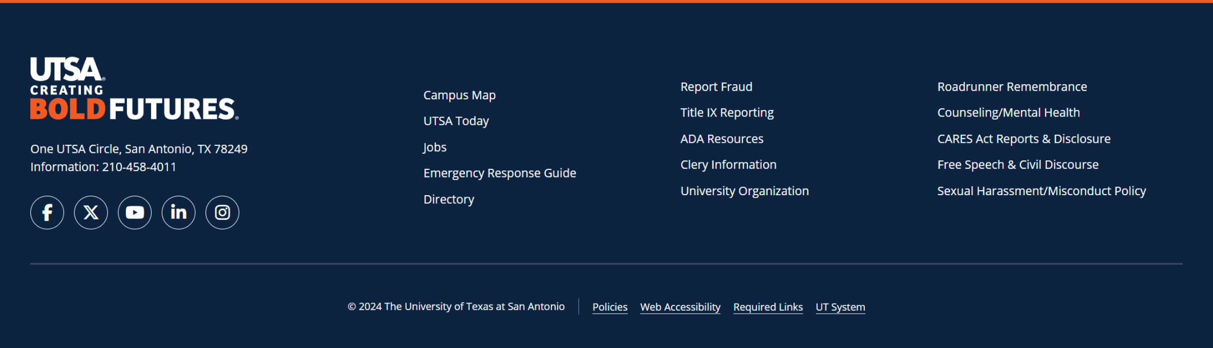The height and width of the screenshot is (348, 1213).
Task: Open the Campus Map link
Action: (x=459, y=95)
